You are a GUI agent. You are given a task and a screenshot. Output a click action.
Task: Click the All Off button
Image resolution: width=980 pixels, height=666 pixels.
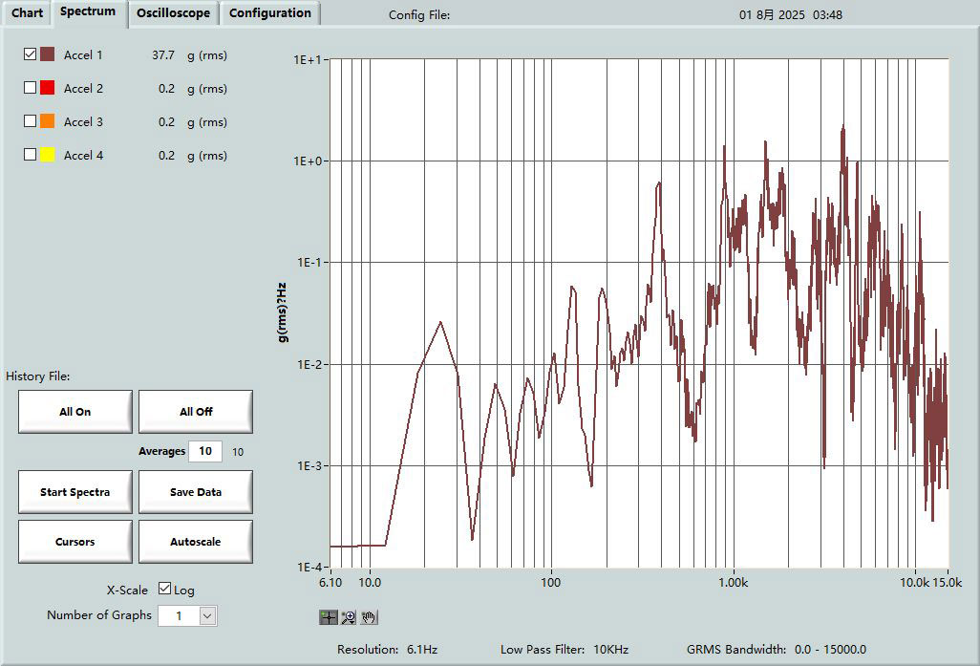coord(196,412)
